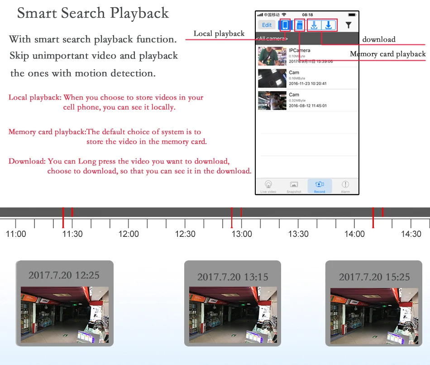
Task: Switch to the Snapshot tab
Action: pyautogui.click(x=294, y=186)
